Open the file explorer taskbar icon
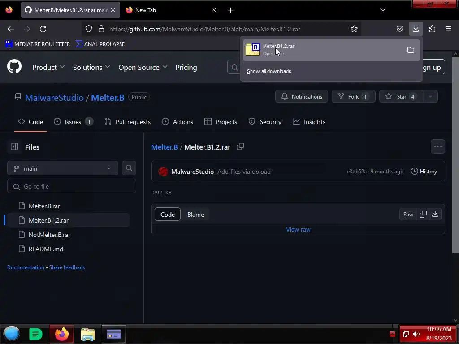 (x=88, y=334)
